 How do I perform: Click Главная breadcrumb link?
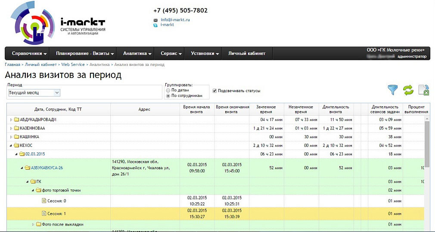pyautogui.click(x=12, y=65)
